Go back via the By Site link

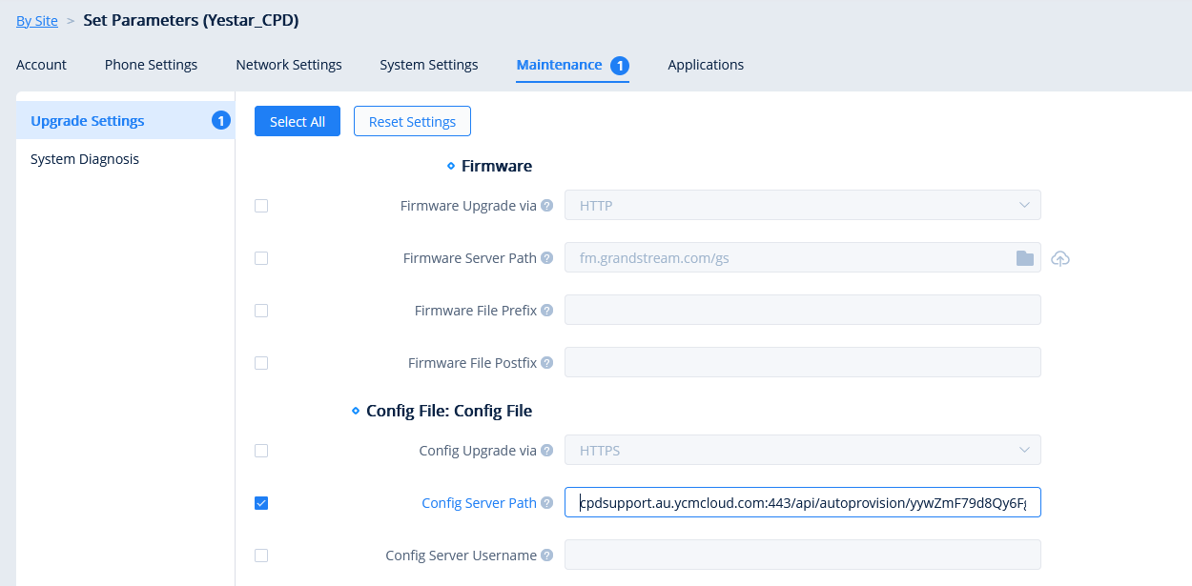pyautogui.click(x=37, y=21)
